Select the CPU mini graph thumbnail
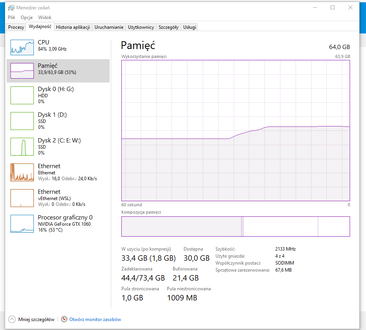The height and width of the screenshot is (330, 366). point(22,47)
